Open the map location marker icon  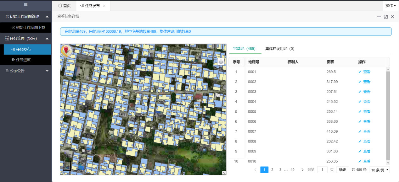[66, 51]
